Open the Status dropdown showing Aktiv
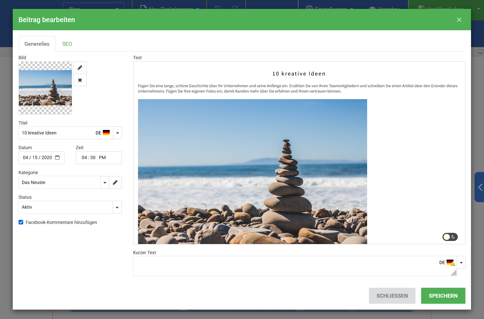The height and width of the screenshot is (319, 484). (117, 207)
